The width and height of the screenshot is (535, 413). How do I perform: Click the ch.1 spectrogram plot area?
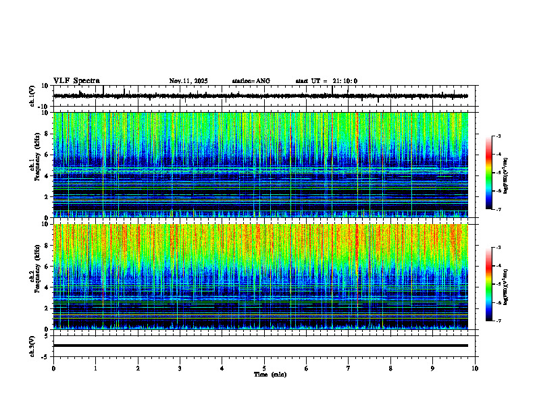tap(260, 165)
